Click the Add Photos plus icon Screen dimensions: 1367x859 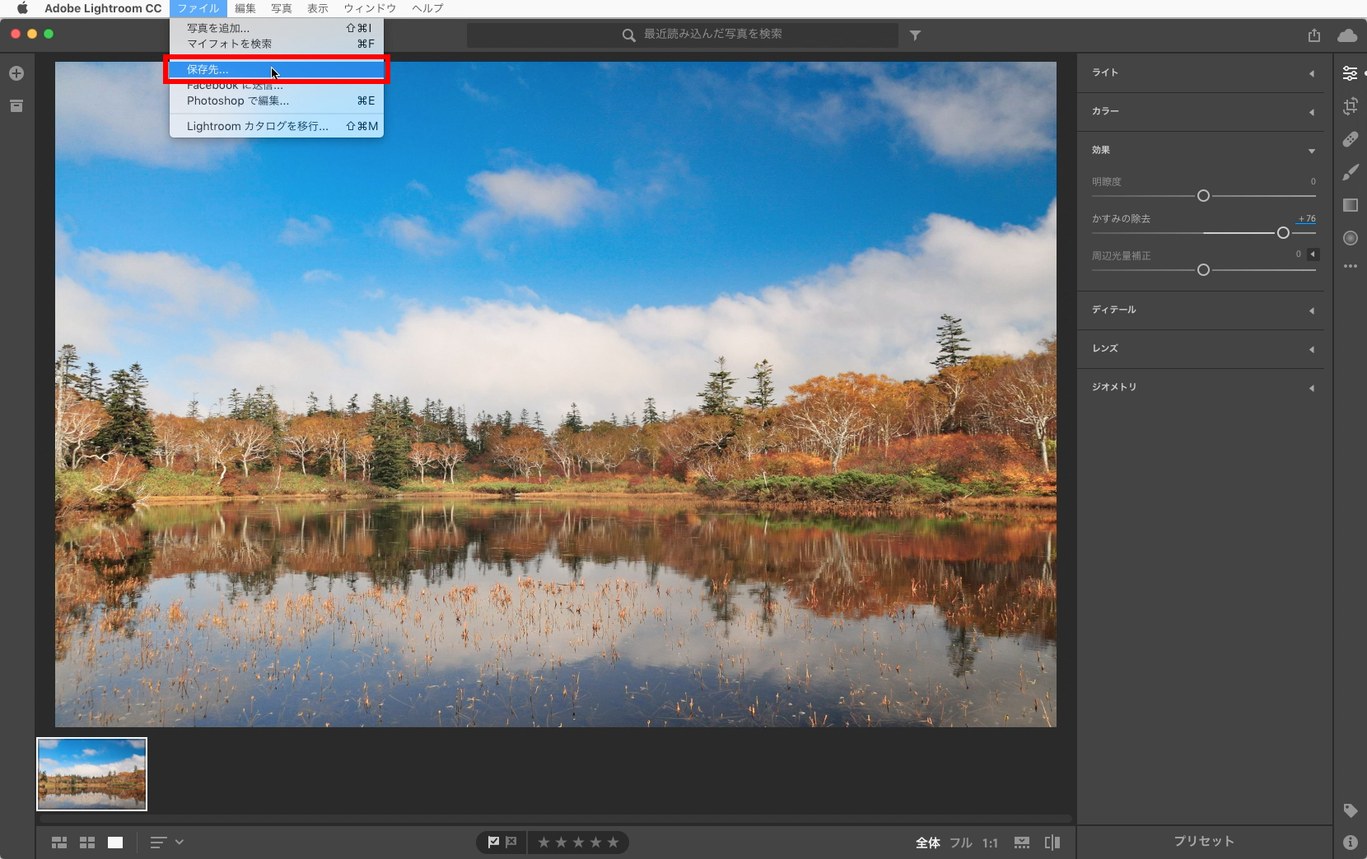16,73
